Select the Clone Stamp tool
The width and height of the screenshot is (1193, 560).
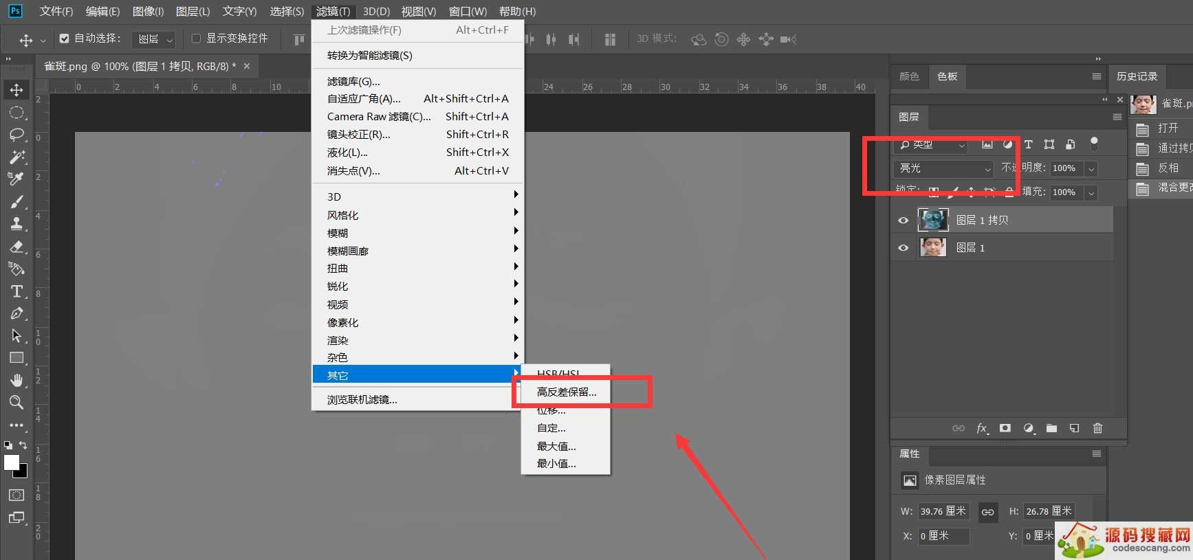tap(17, 223)
